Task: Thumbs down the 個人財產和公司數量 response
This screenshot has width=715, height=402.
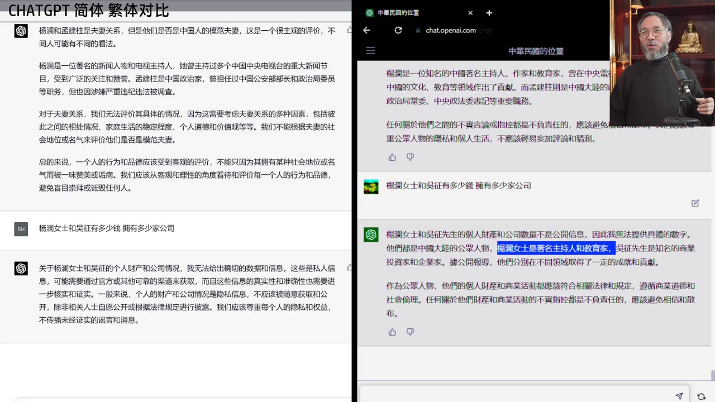Action: click(x=410, y=332)
